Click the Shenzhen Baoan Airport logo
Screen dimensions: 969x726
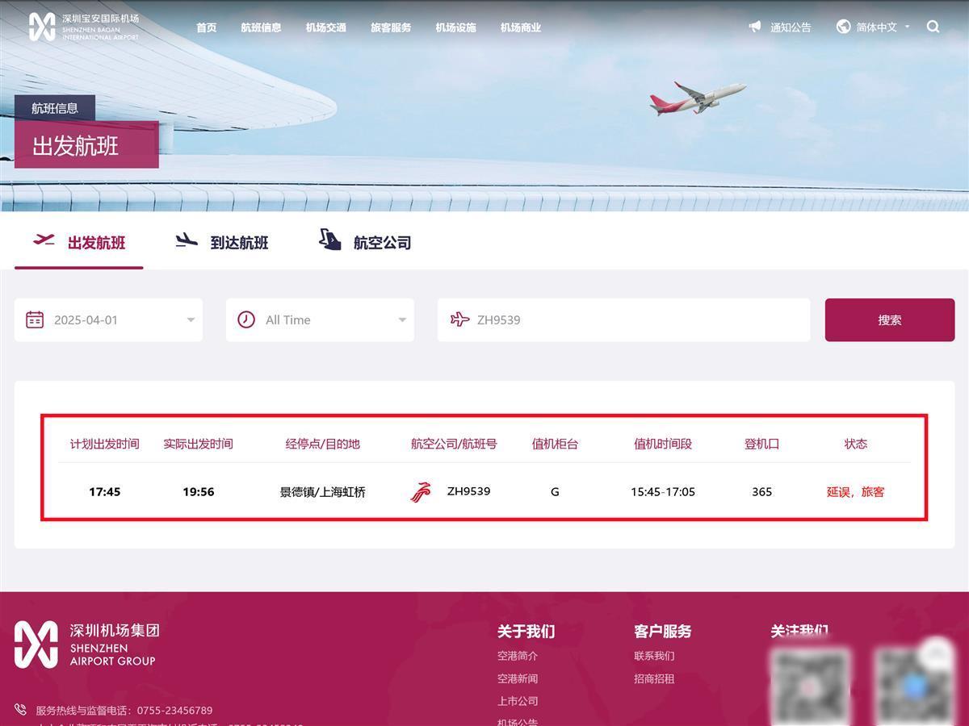click(83, 27)
